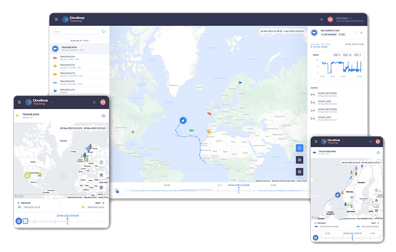Open the round calendar button in the phone window
Viewport: 396px width, 252px height.
[315, 238]
